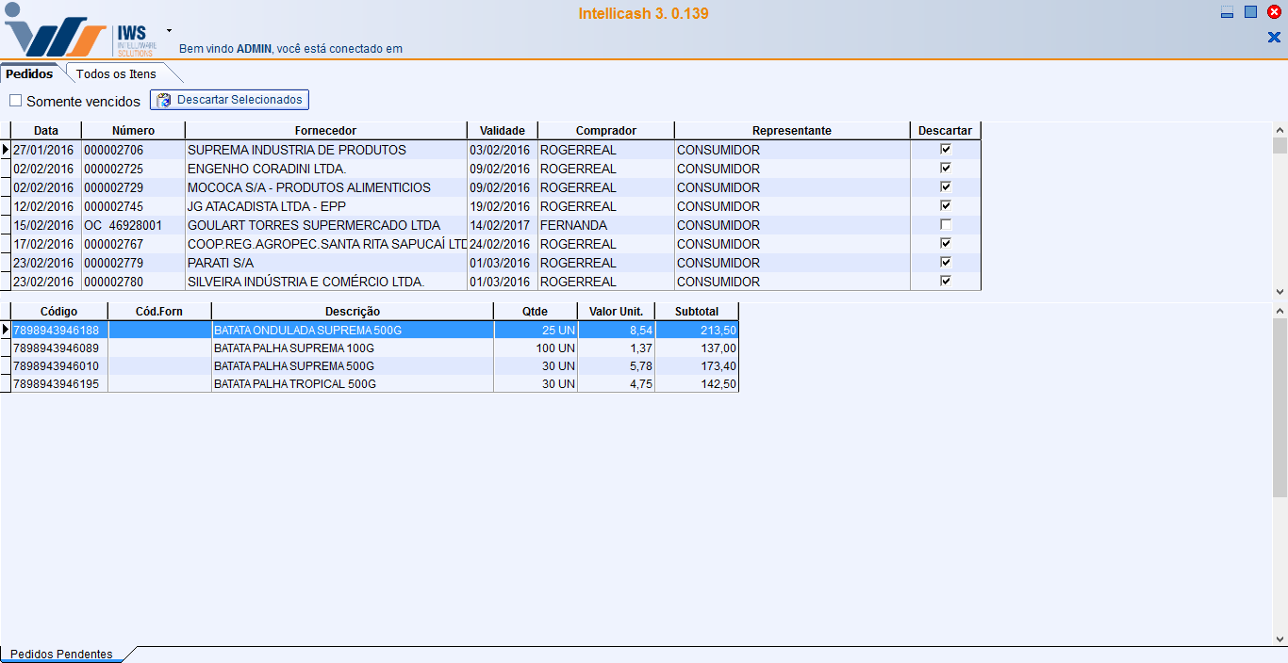This screenshot has width=1288, height=663.
Task: Click the Qtde column header
Action: [536, 312]
